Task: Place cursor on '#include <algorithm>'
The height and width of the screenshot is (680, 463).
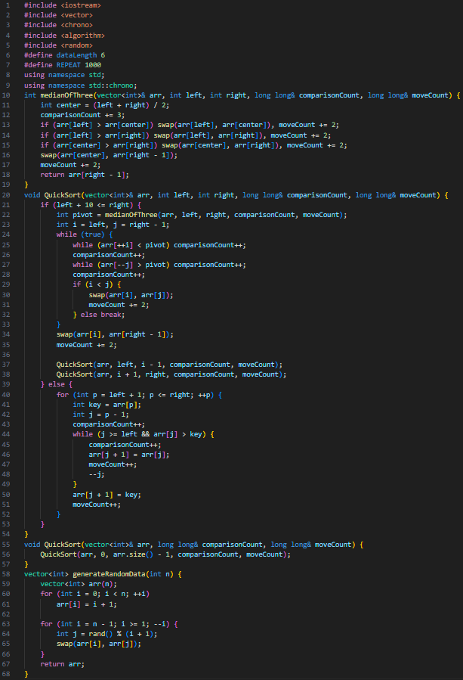Action: point(64,36)
